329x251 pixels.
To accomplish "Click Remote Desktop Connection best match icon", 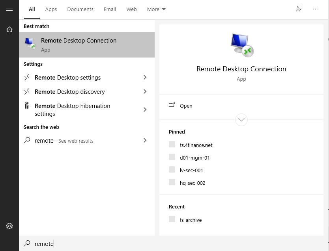I will 30,43.
